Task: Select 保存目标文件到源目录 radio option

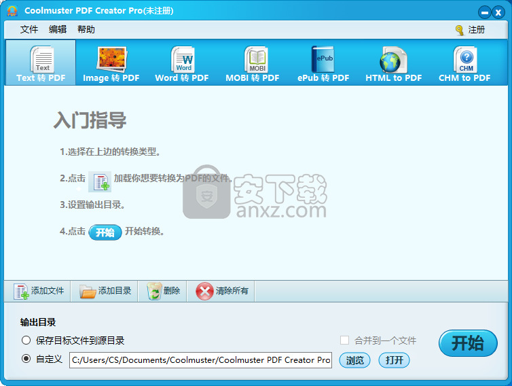Action: (26, 340)
